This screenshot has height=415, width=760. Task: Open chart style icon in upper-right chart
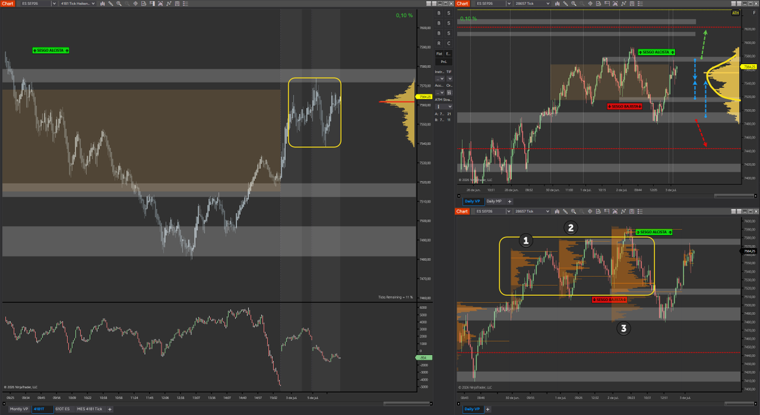coord(557,3)
